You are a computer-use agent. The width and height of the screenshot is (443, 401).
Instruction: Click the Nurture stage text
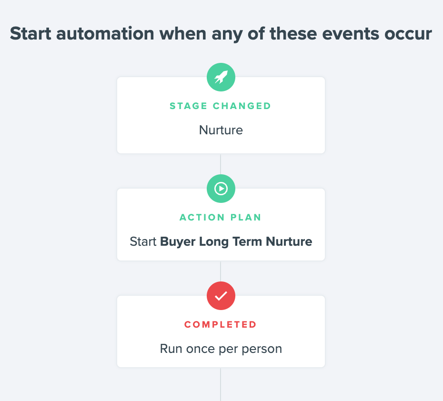coord(221,130)
